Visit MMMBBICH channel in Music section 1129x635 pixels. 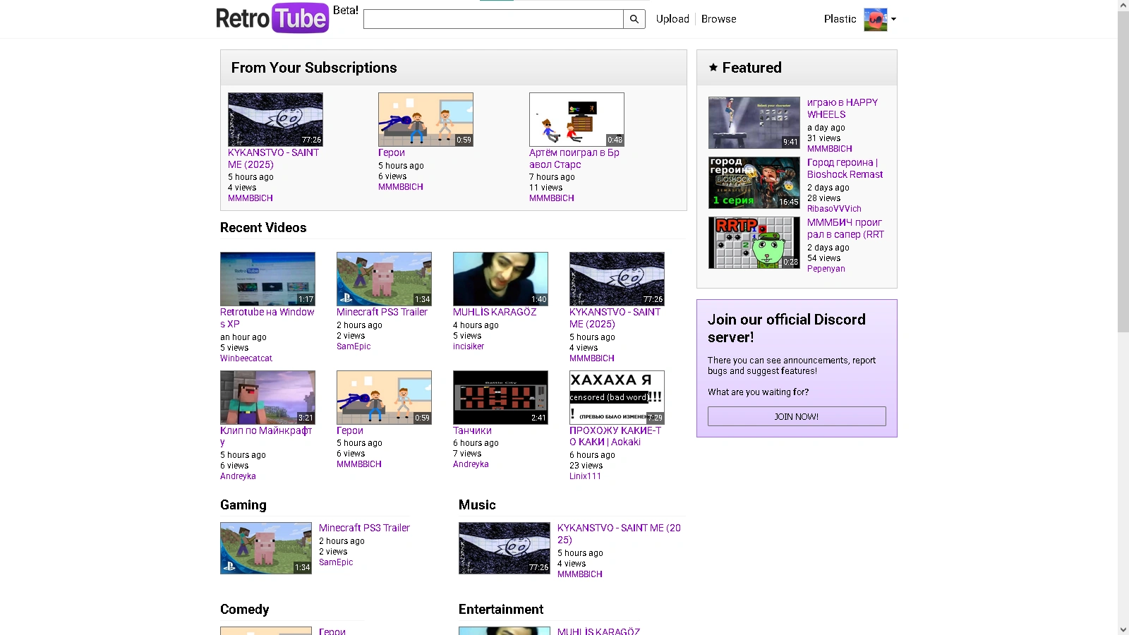[x=580, y=574]
